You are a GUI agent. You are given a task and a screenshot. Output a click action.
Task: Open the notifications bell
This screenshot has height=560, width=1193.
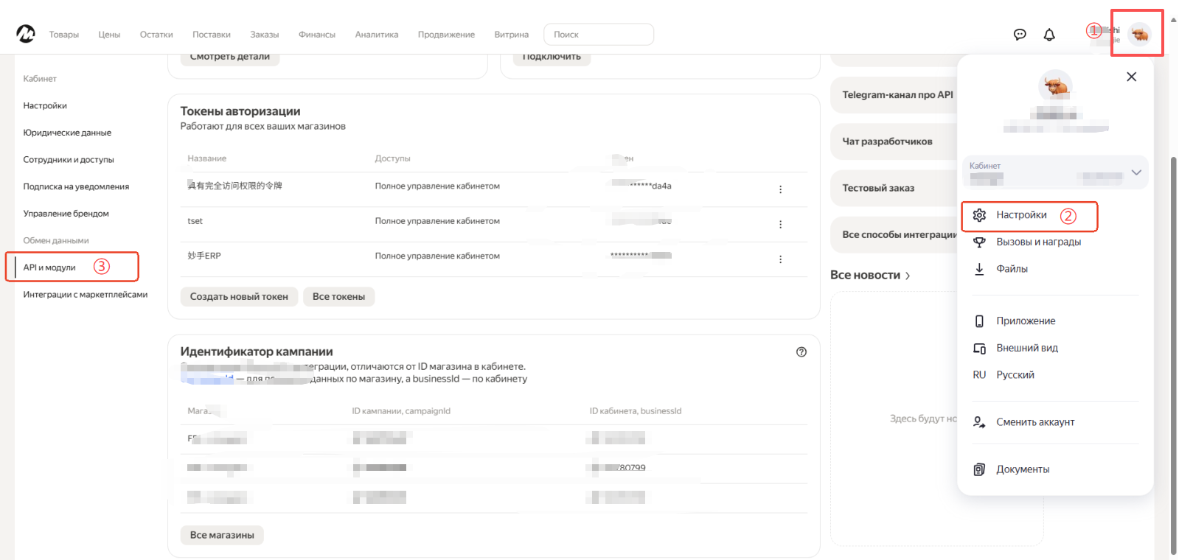coord(1049,35)
